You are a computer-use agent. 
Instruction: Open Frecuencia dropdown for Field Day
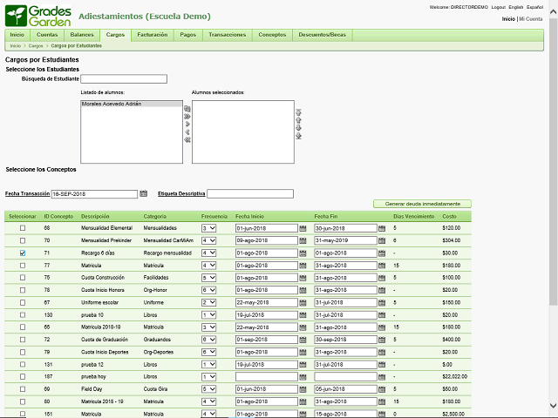[209, 389]
